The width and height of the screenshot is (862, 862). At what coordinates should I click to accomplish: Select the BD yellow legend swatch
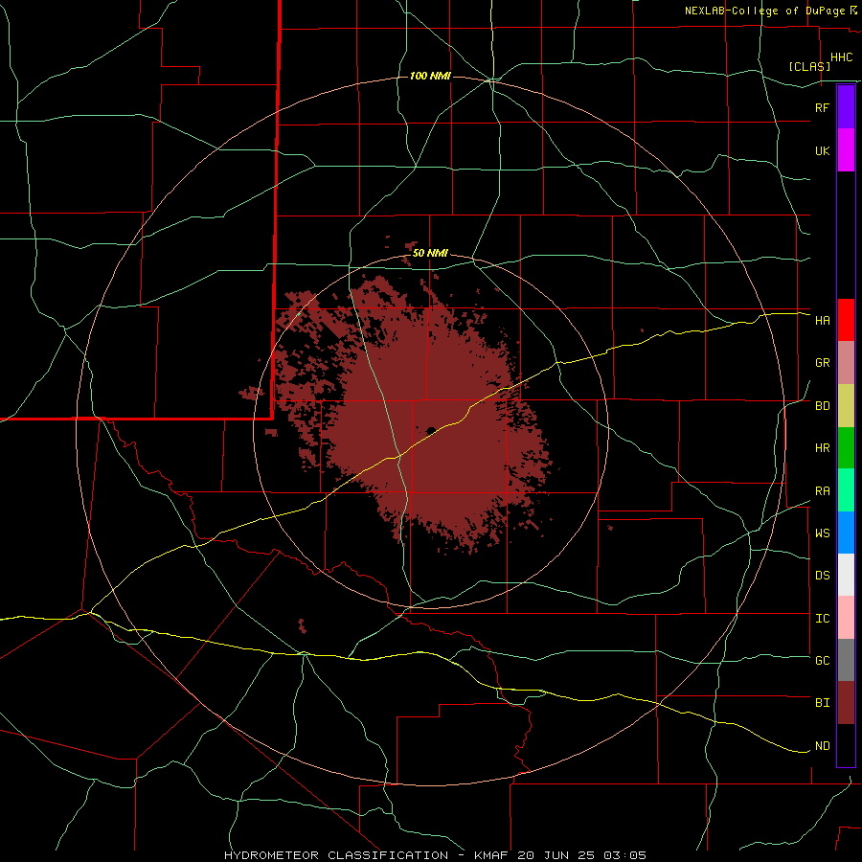tap(846, 406)
